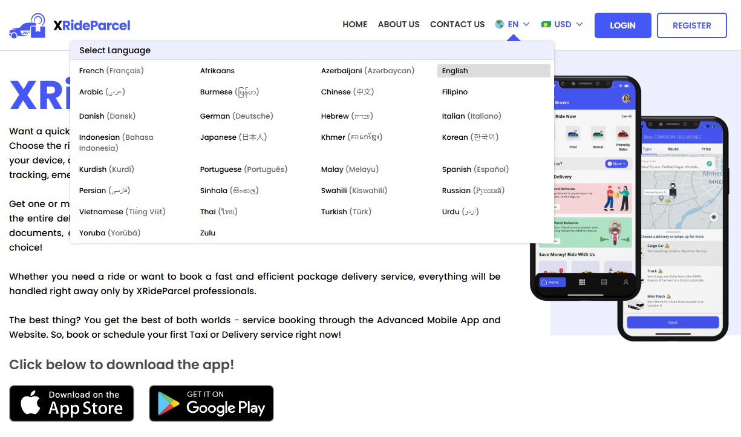Open Route tab in phone mockup
This screenshot has height=437, width=741.
(673, 149)
